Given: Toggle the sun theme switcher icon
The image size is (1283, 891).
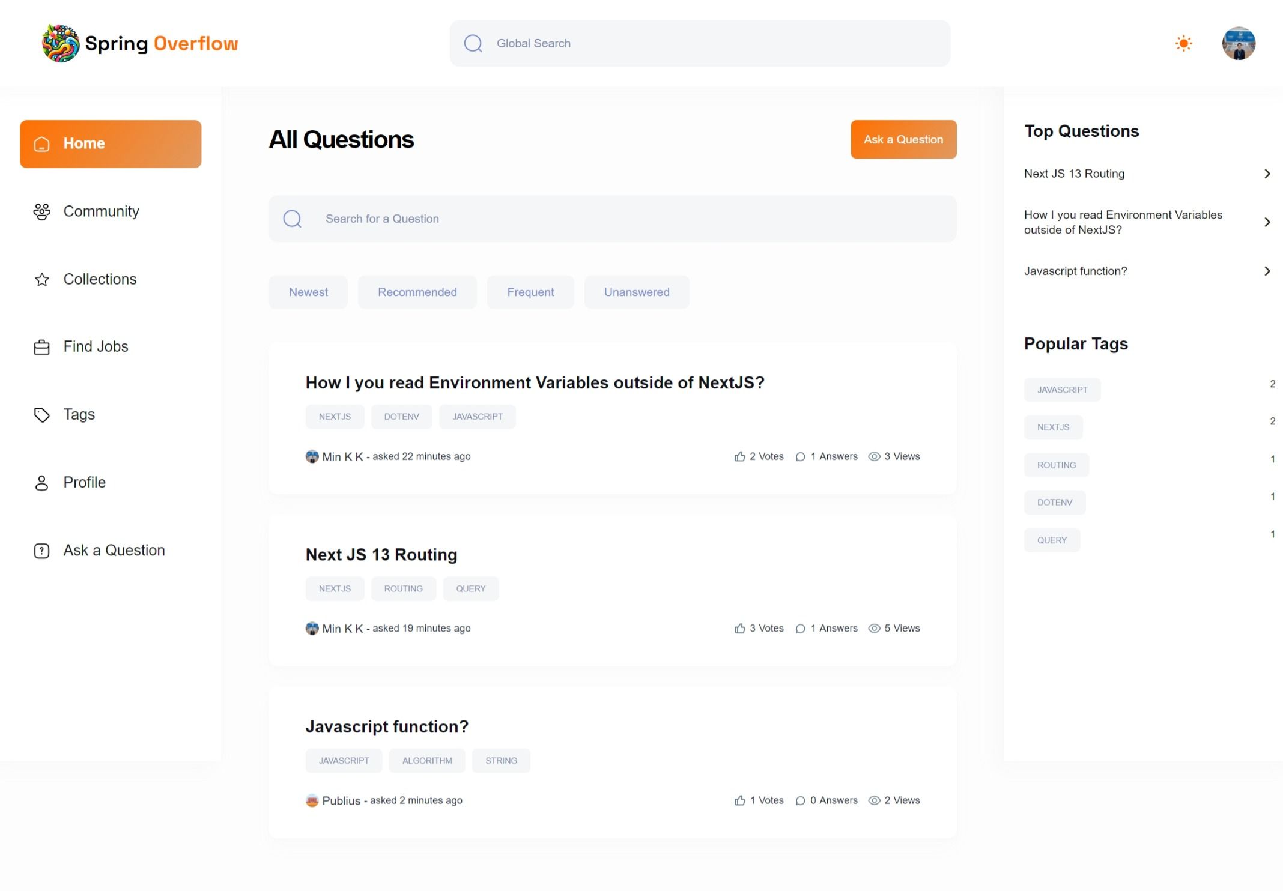Looking at the screenshot, I should [x=1183, y=43].
